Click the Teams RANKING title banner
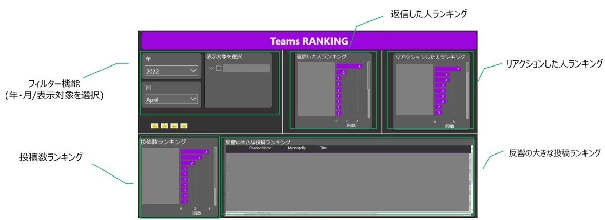Viewport: 605px width, 220px height. [309, 41]
